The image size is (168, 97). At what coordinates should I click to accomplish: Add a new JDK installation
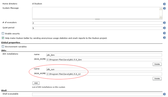36,83
